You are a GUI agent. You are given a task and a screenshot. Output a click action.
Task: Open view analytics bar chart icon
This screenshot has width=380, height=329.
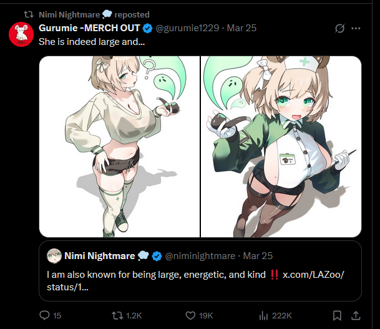click(263, 315)
